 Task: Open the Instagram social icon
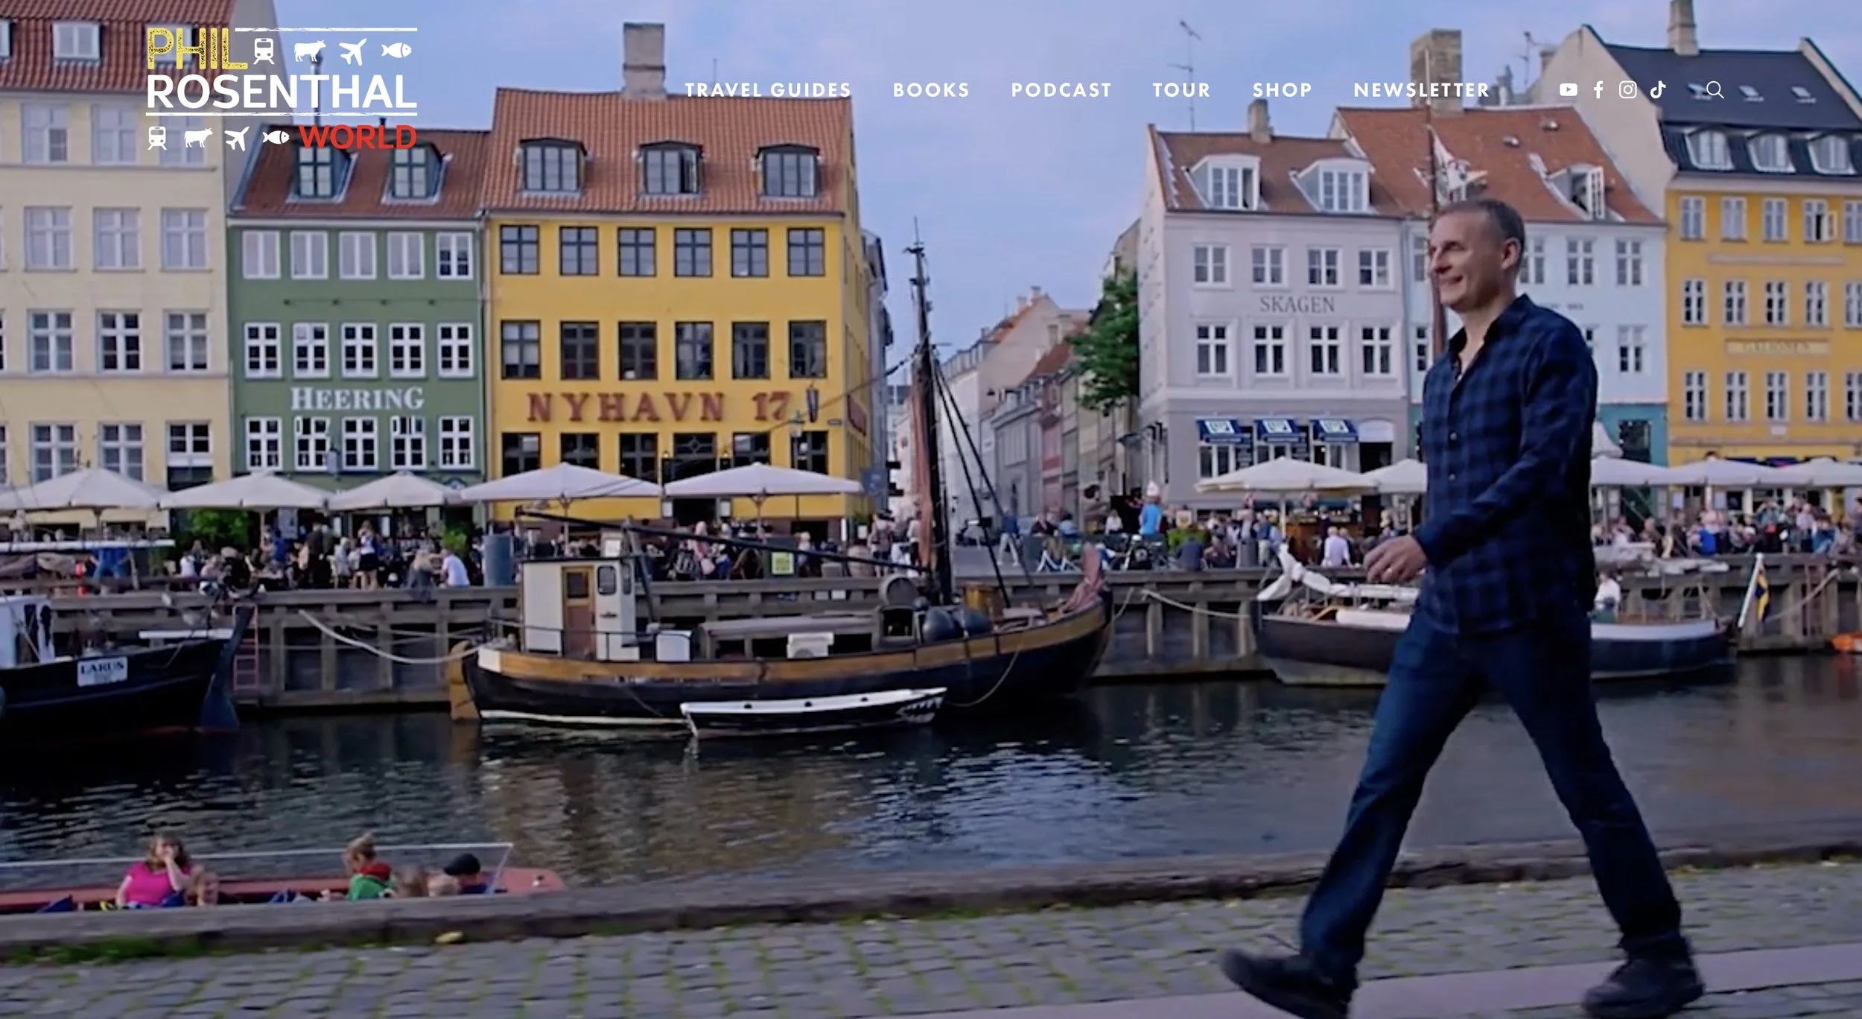pyautogui.click(x=1628, y=90)
